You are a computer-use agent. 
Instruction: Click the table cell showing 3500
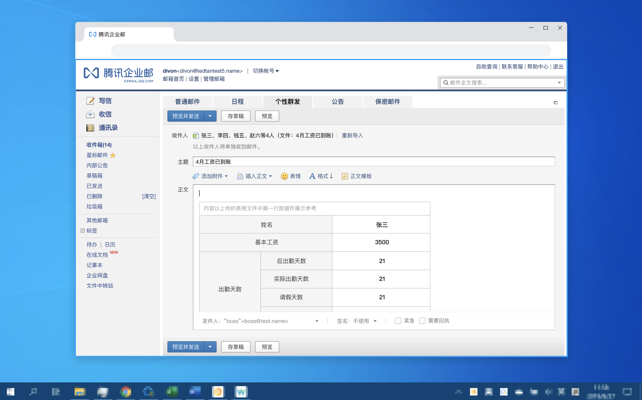tap(382, 242)
